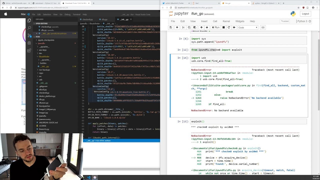Open JAILBREAK-GUIDE.md in the explorer

click(48, 122)
